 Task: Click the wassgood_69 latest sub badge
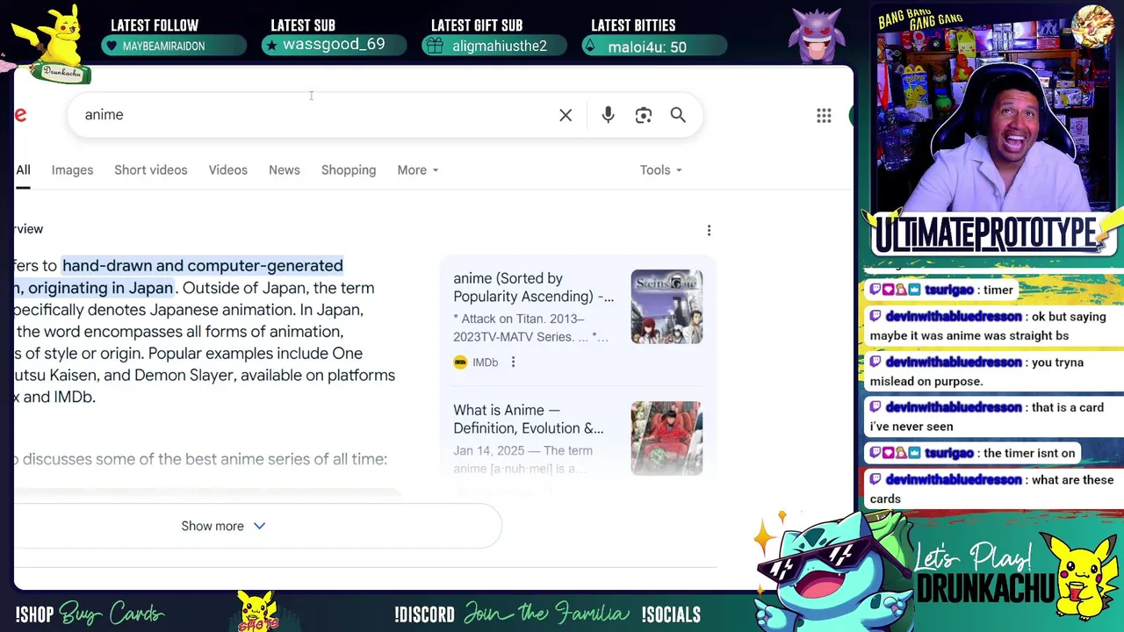[334, 45]
